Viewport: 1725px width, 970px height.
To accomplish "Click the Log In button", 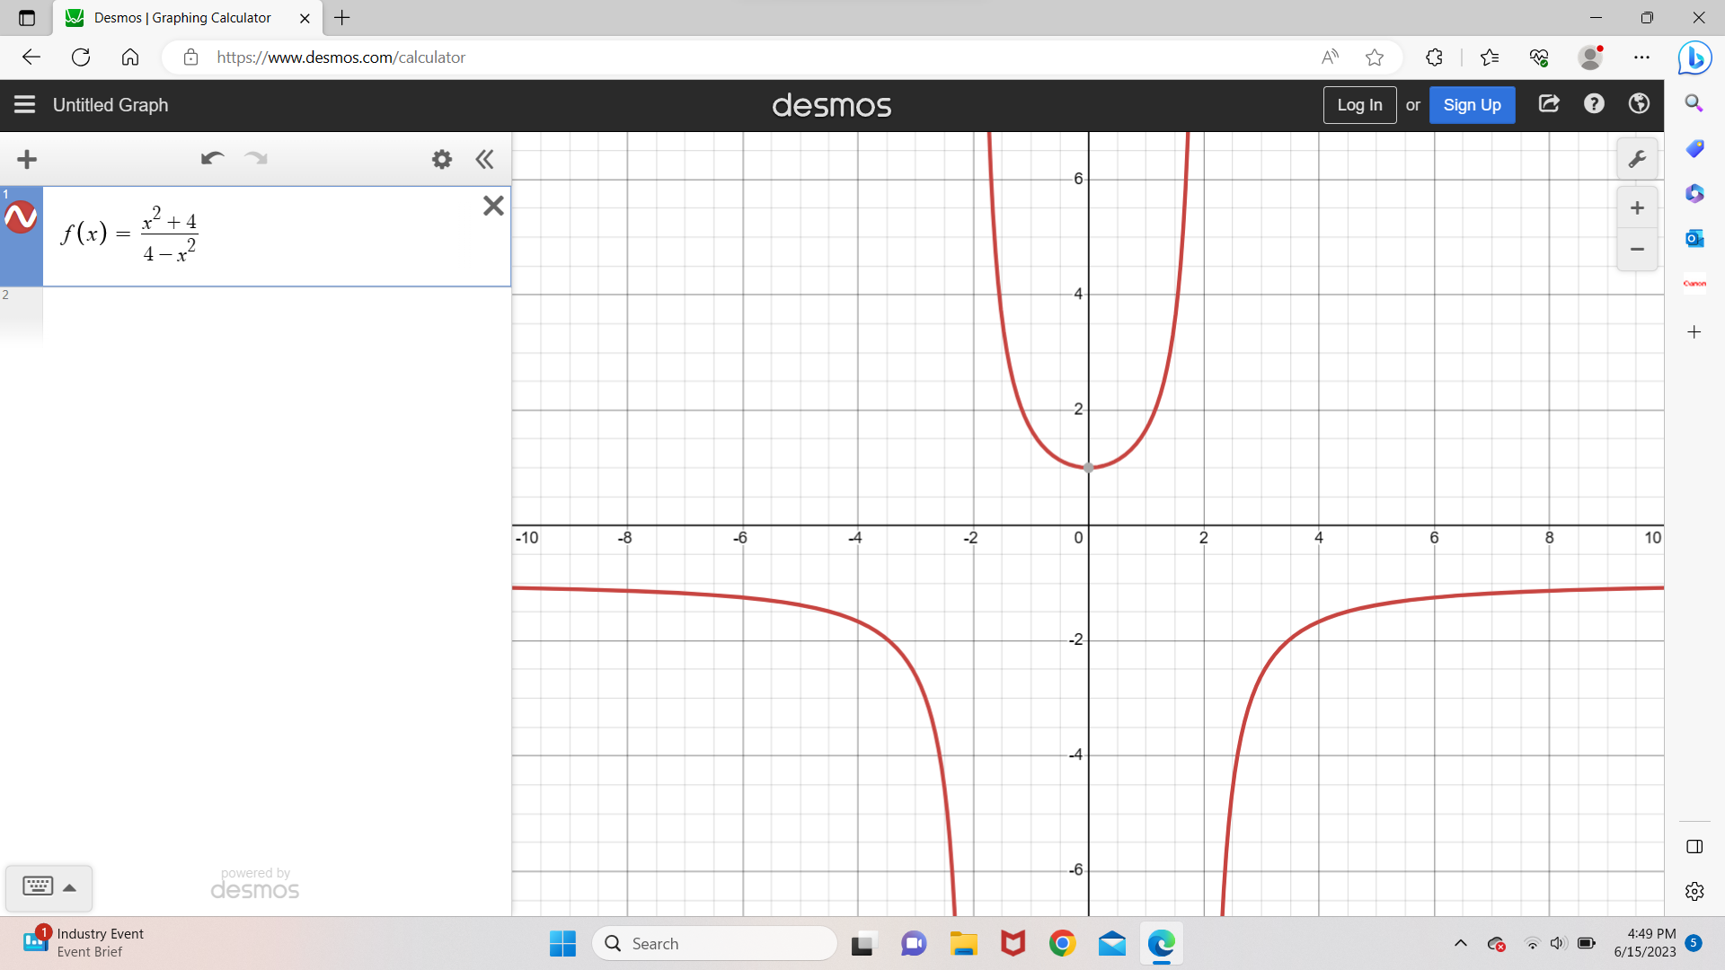I will click(1359, 104).
